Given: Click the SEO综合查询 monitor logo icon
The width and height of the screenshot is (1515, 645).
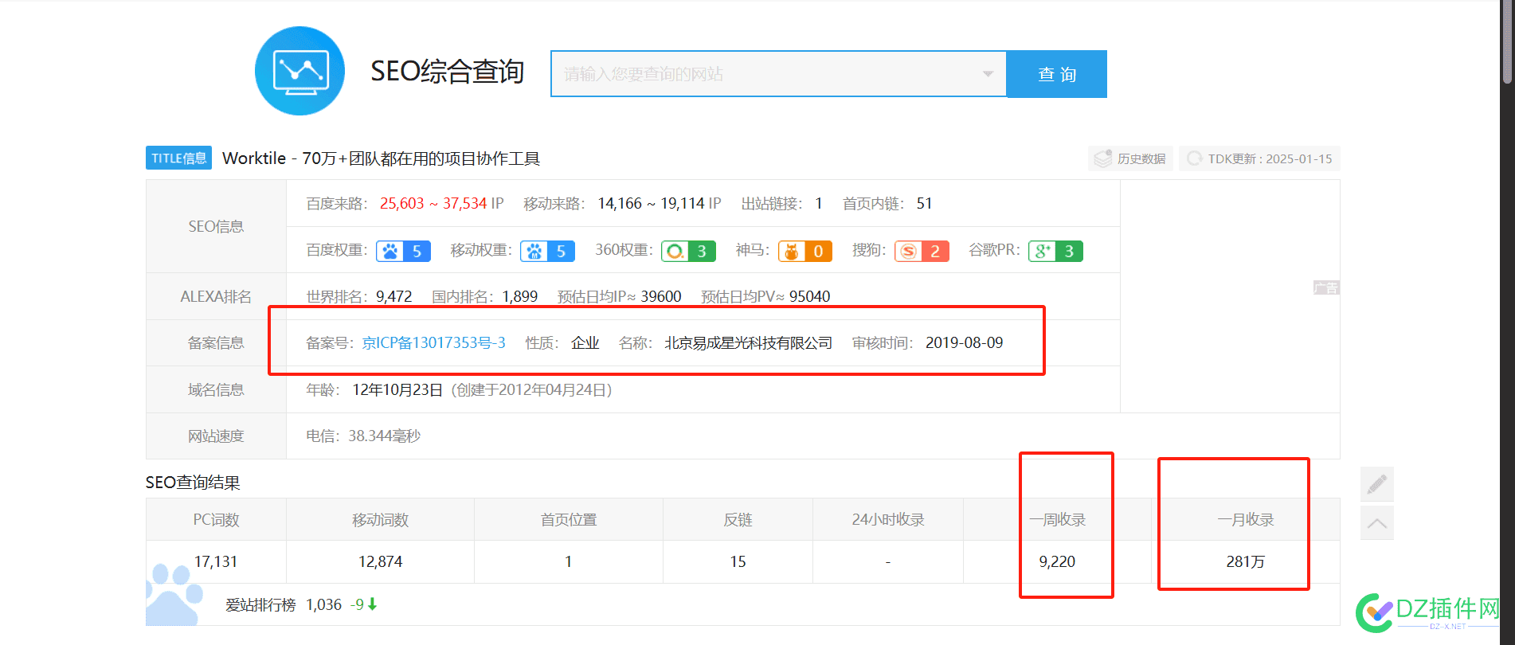Looking at the screenshot, I should point(299,71).
